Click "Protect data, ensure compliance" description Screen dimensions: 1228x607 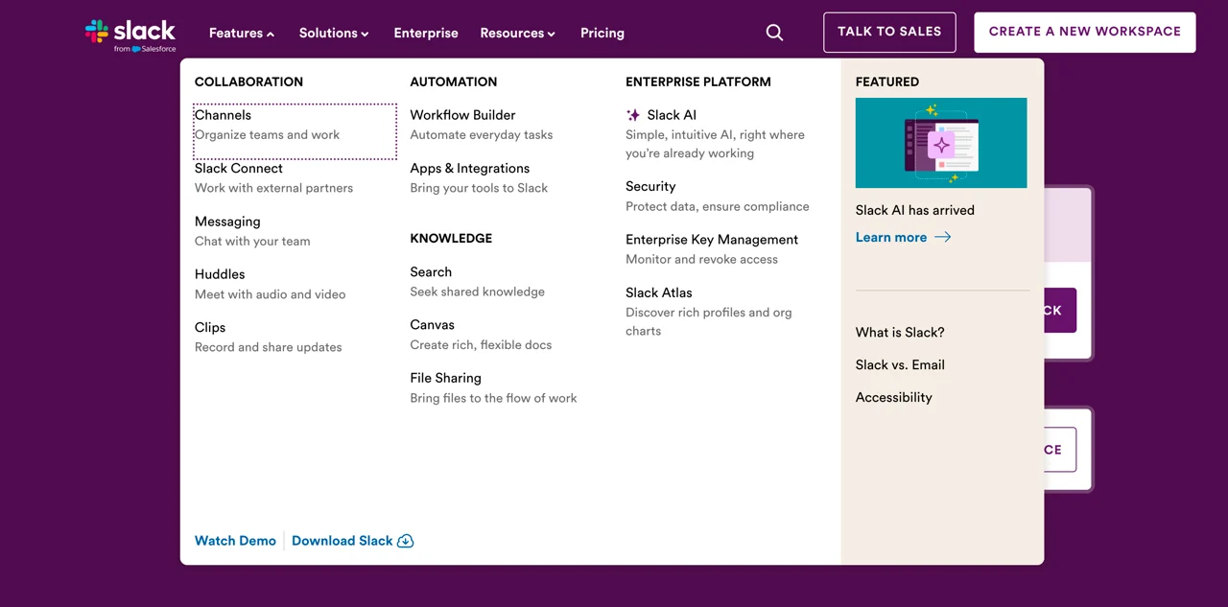pyautogui.click(x=718, y=206)
